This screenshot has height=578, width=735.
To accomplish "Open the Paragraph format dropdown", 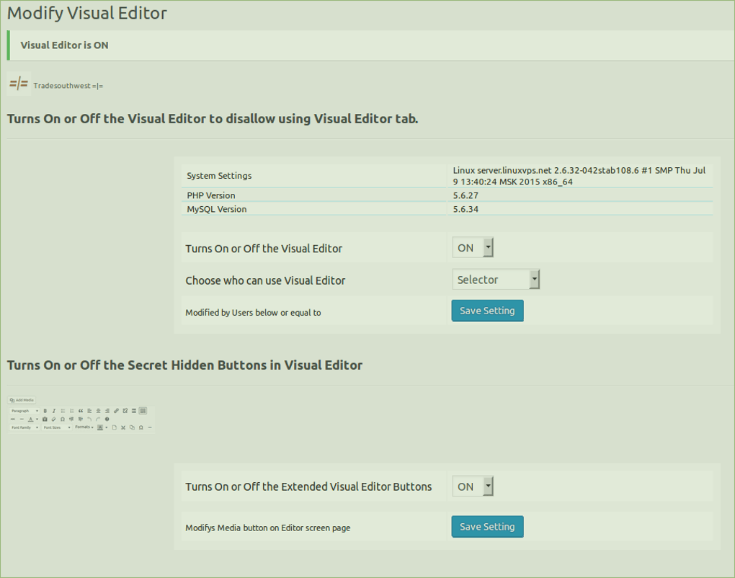I will tap(24, 411).
